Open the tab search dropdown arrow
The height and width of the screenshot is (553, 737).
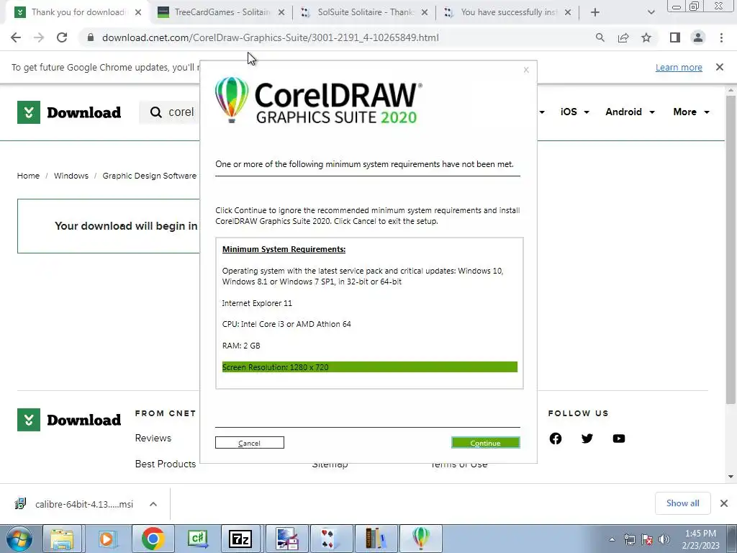[x=651, y=12]
